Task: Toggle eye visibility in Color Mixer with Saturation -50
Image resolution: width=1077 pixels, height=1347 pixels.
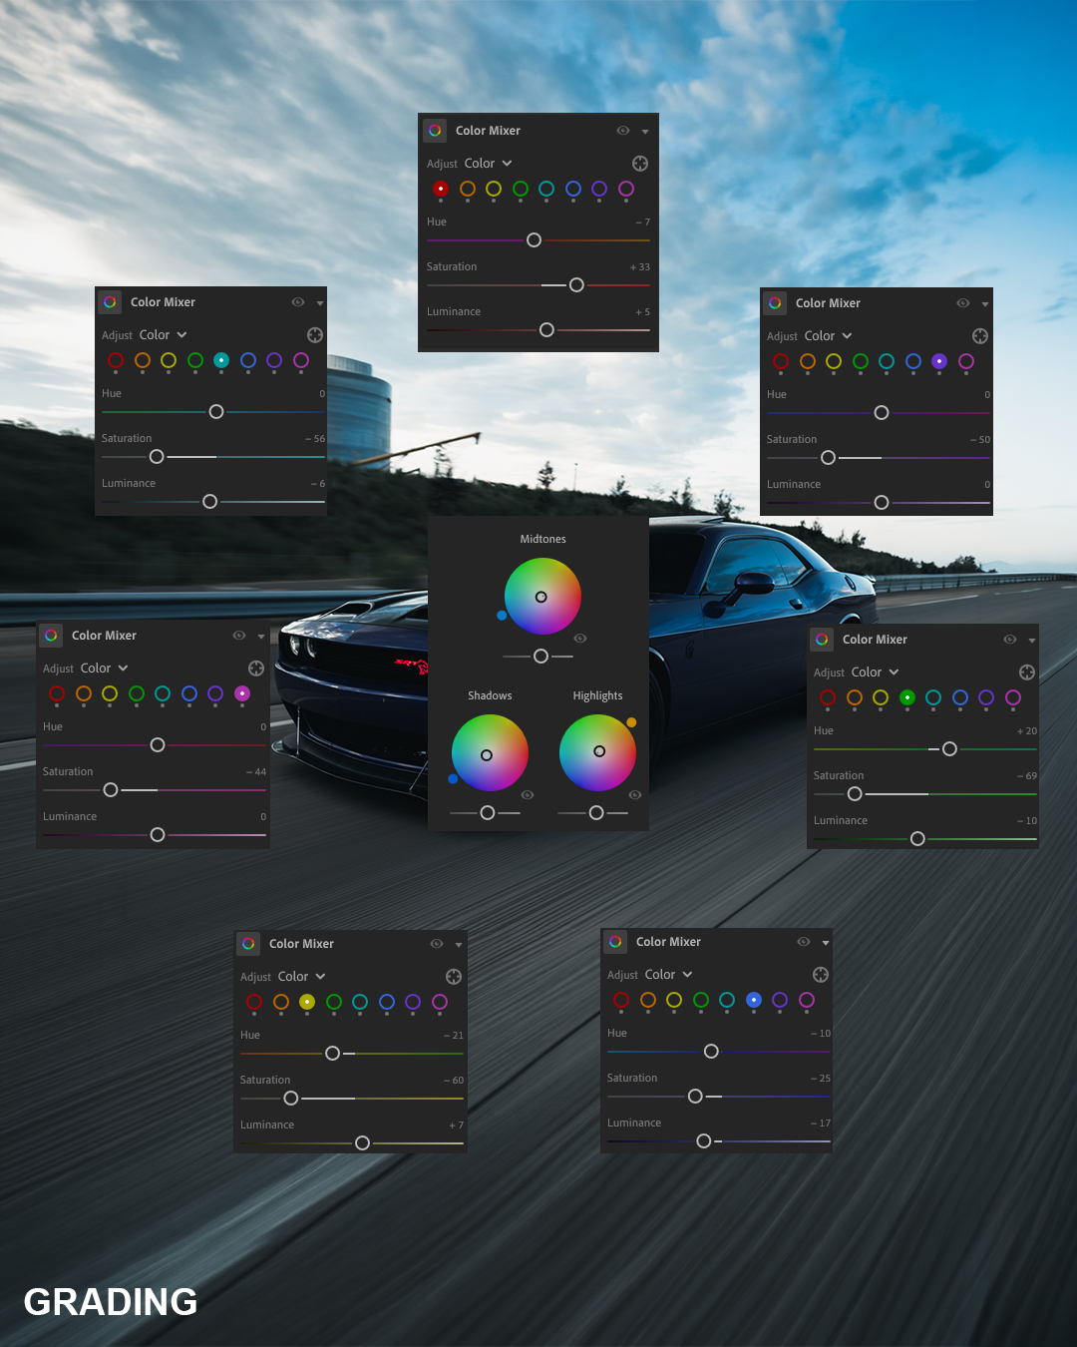Action: coord(963,303)
